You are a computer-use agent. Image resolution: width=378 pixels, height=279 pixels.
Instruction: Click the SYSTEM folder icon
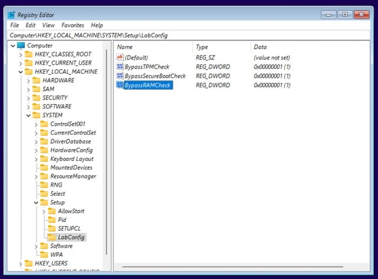coord(37,115)
